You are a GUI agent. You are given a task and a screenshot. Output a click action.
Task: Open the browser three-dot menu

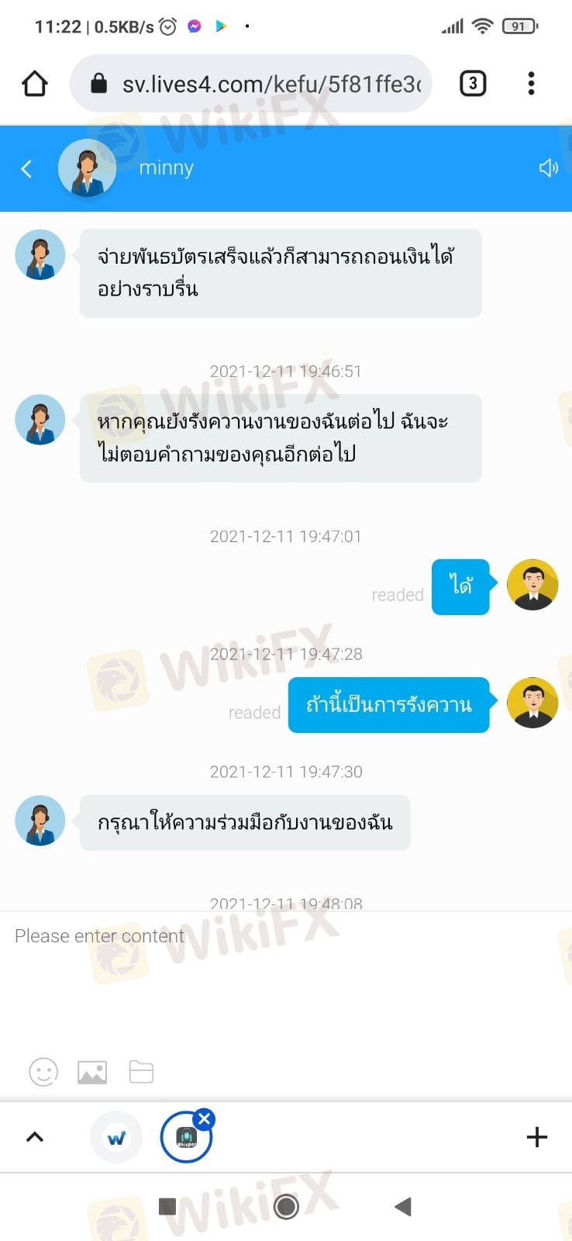click(x=531, y=83)
